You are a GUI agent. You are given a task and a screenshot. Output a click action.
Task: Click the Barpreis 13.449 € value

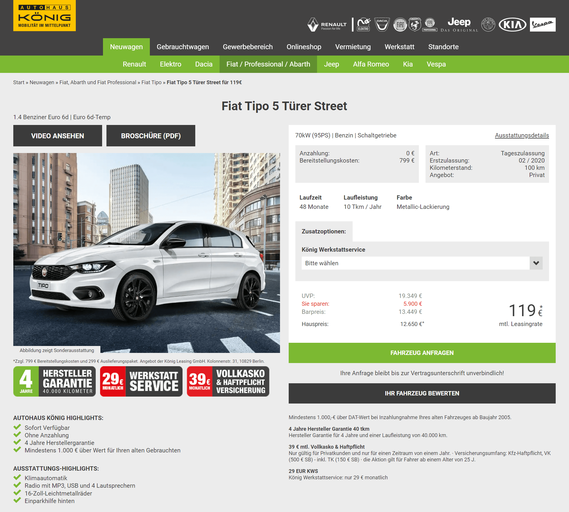410,312
